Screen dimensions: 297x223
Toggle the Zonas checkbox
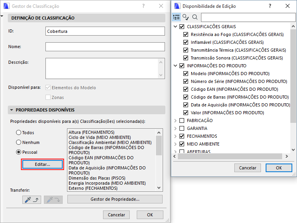[x=48, y=97]
